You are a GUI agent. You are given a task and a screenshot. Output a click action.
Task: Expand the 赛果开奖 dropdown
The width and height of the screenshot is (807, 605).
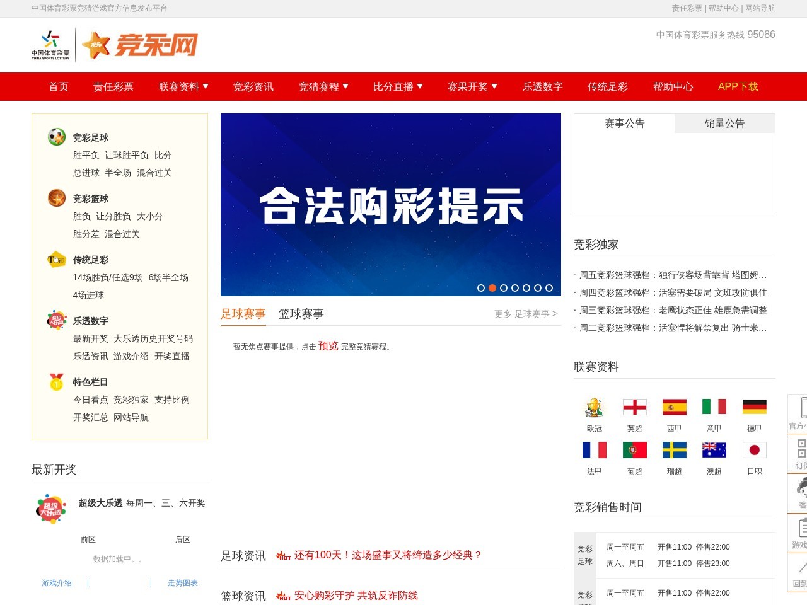pos(471,86)
